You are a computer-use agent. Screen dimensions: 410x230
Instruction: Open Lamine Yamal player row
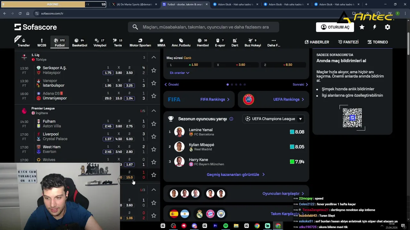coord(236,132)
